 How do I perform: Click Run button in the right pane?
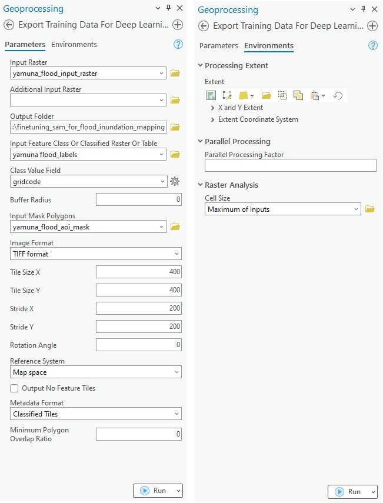tap(347, 492)
